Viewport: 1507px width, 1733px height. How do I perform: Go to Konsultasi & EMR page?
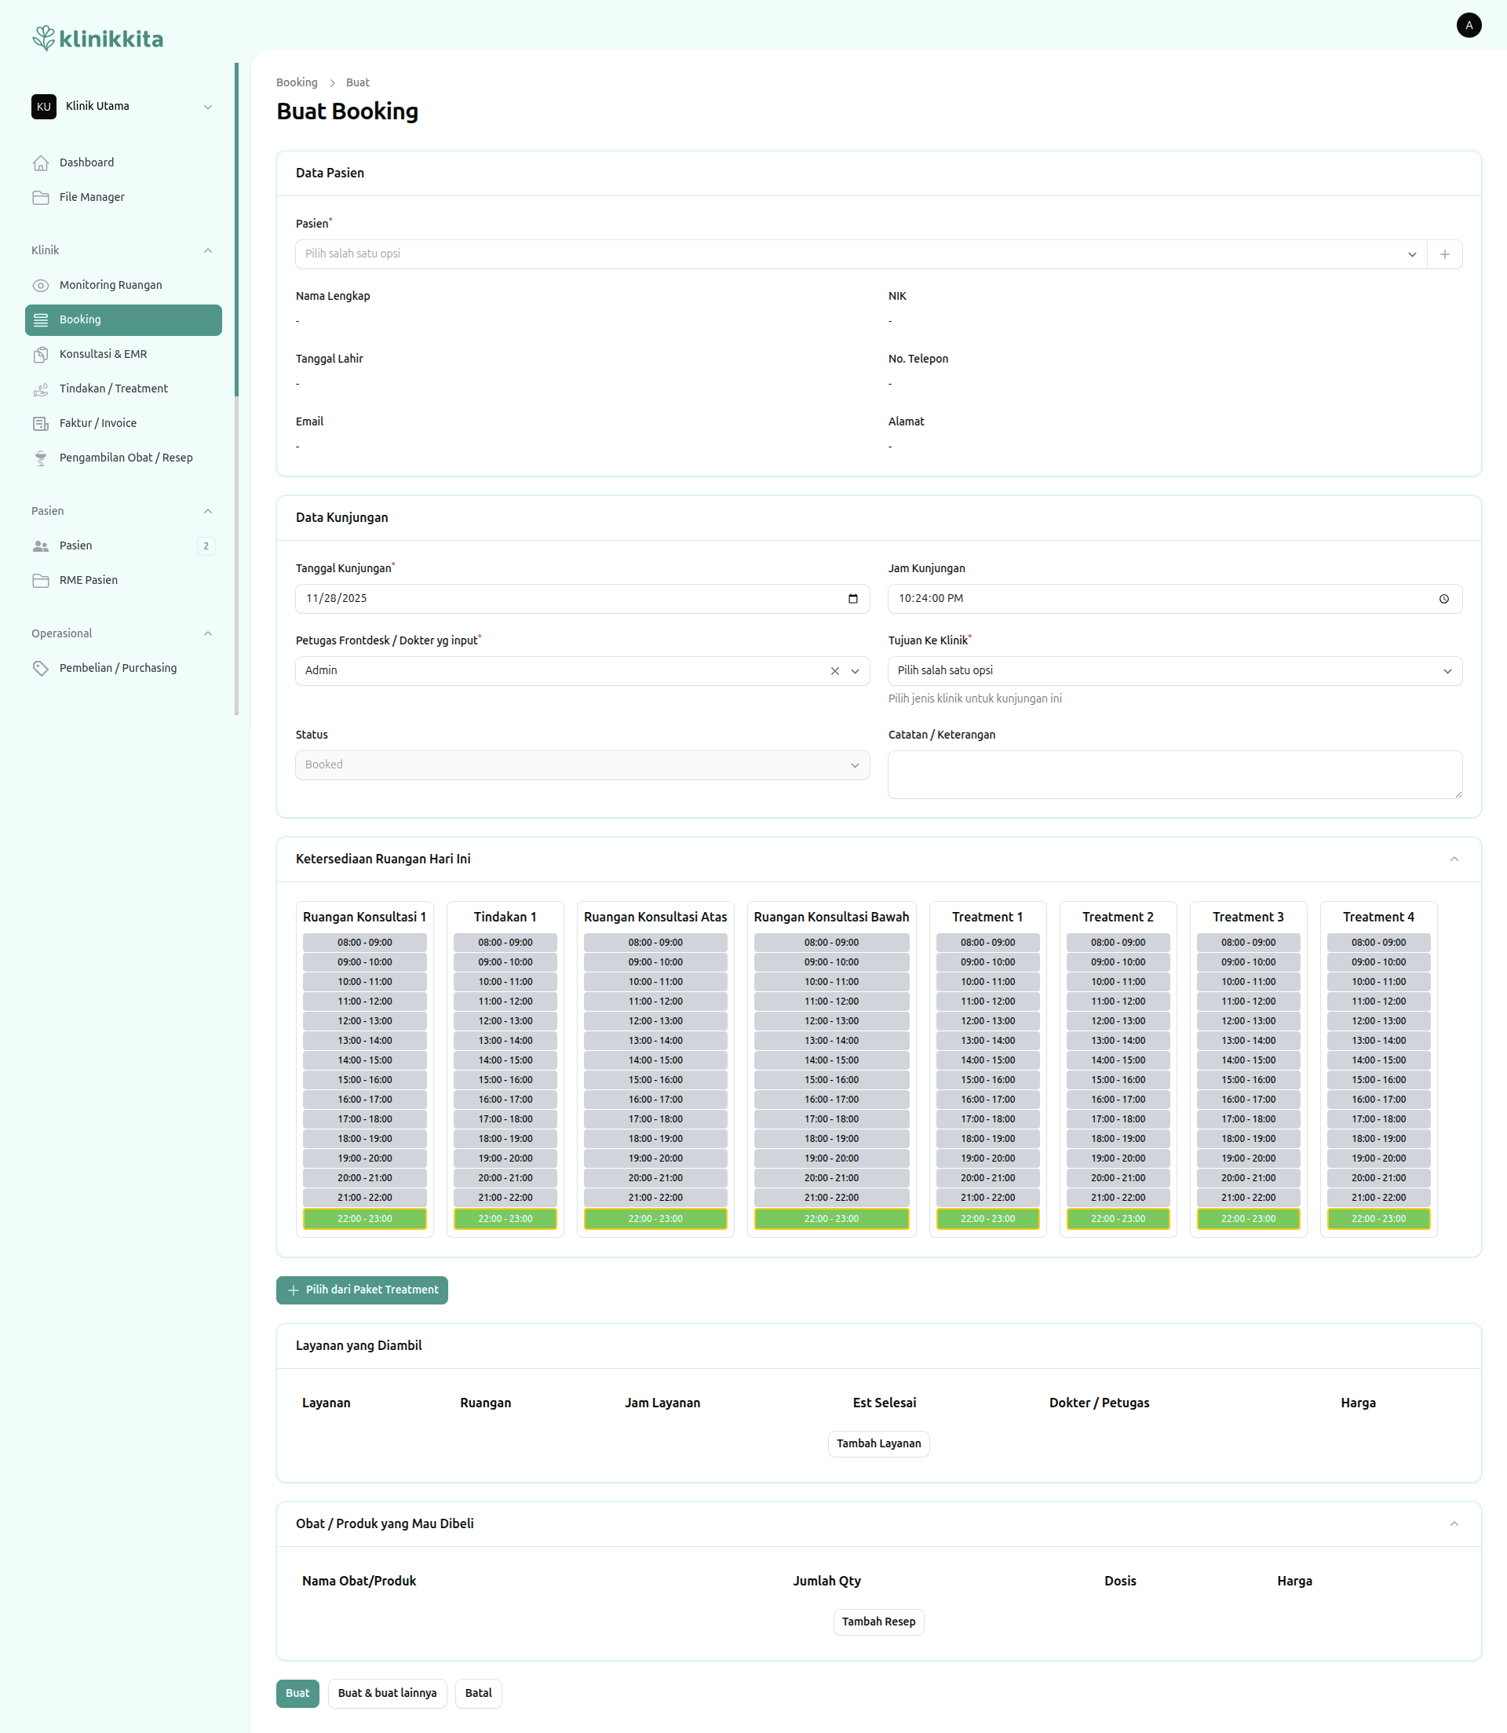click(103, 354)
